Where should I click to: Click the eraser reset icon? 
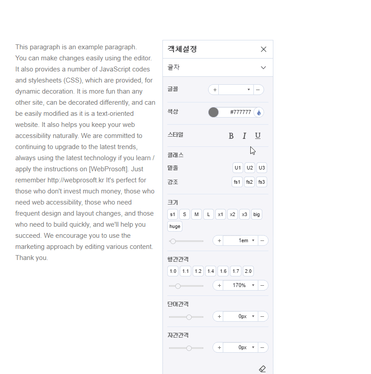262,369
